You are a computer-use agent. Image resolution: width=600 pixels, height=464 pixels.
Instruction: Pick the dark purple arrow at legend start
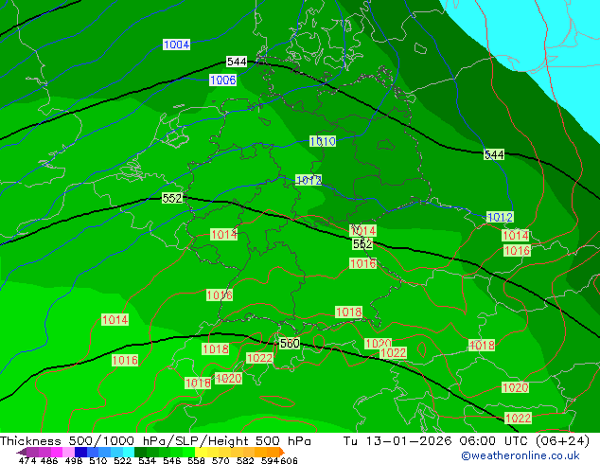tap(21, 452)
